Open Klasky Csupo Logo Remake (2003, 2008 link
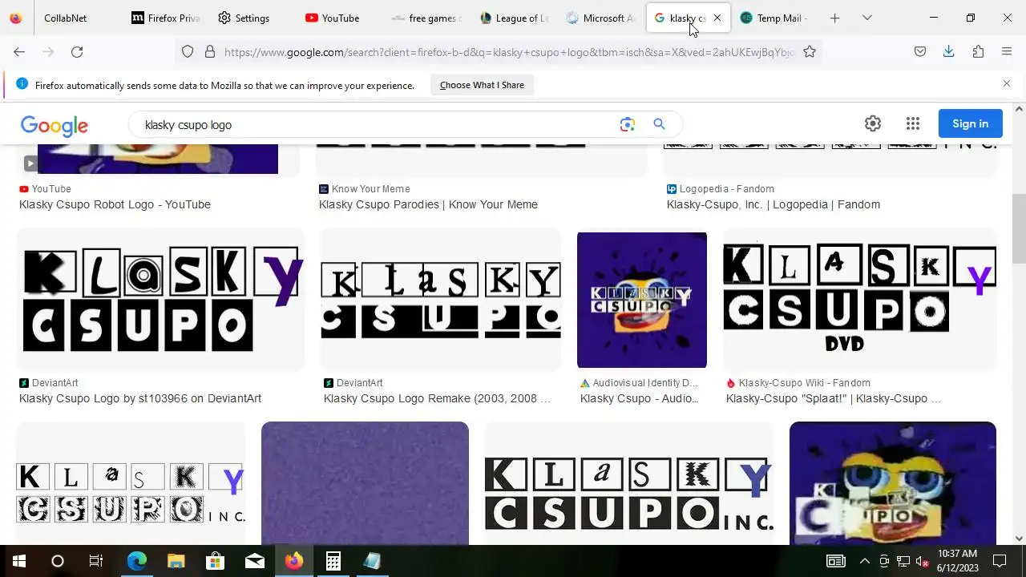 point(437,398)
